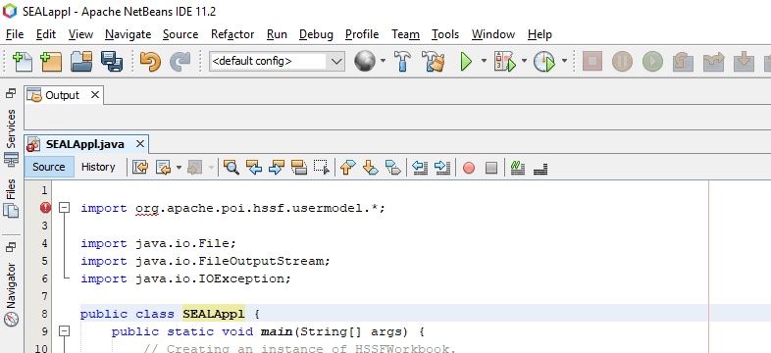
Task: Open the Refactor menu
Action: click(x=232, y=34)
